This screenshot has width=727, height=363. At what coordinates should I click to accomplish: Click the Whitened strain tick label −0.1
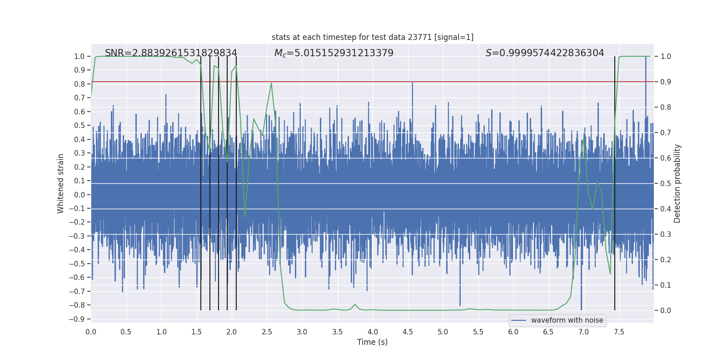tap(77, 208)
